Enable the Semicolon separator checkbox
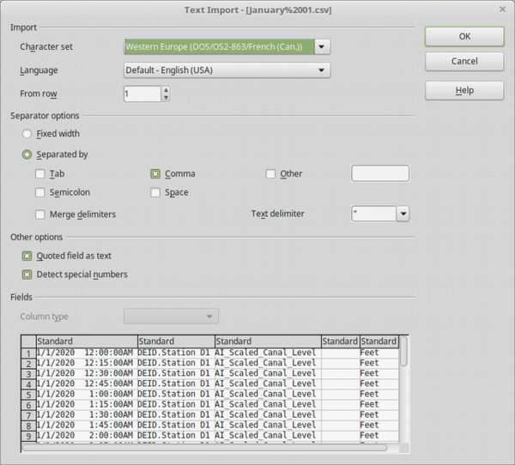 point(40,193)
